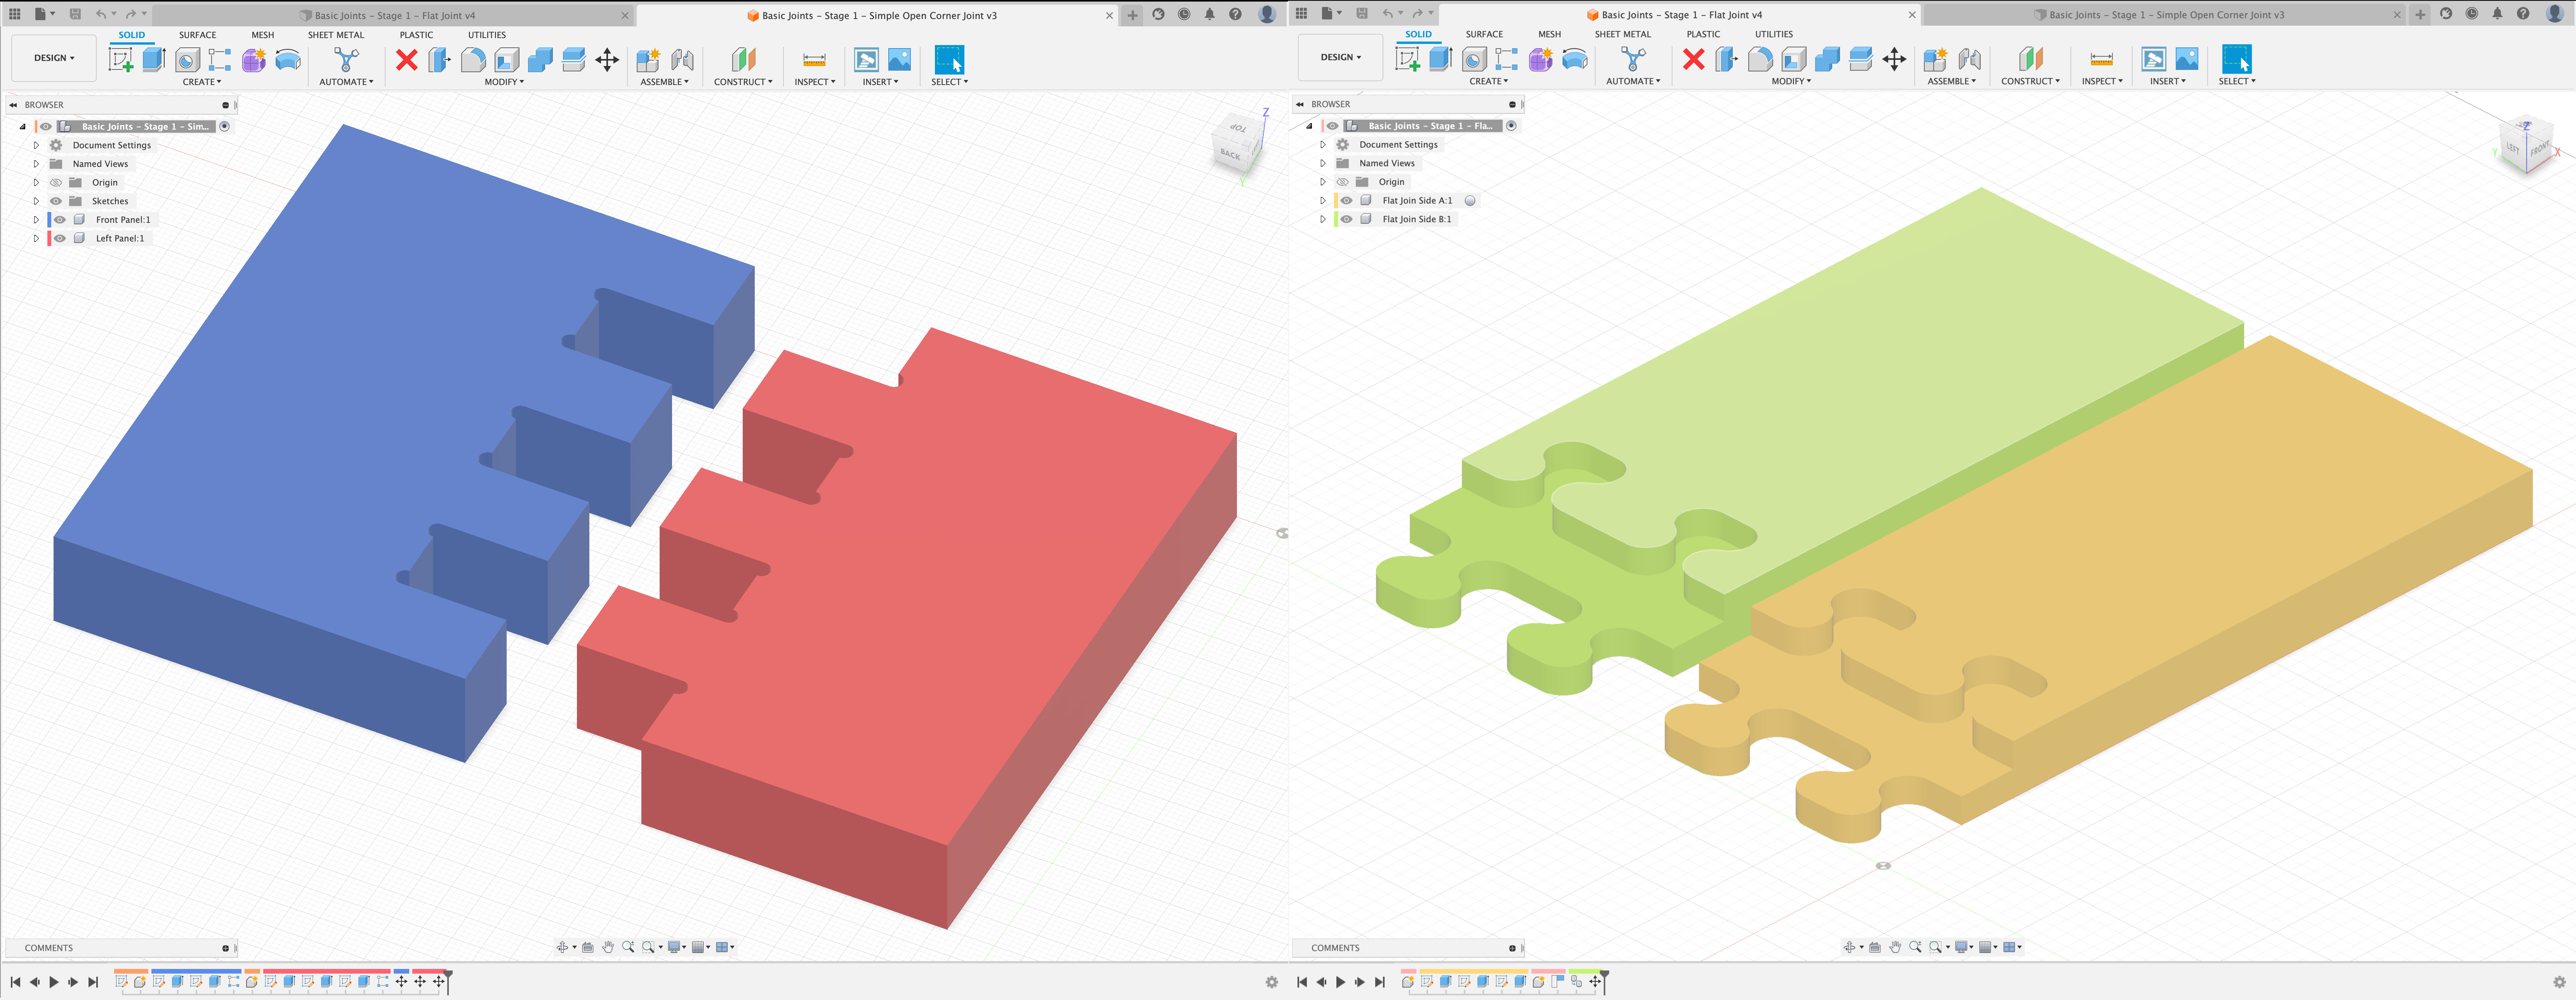Image resolution: width=2576 pixels, height=1000 pixels.
Task: Choose Create Form icon in left window
Action: [254, 60]
